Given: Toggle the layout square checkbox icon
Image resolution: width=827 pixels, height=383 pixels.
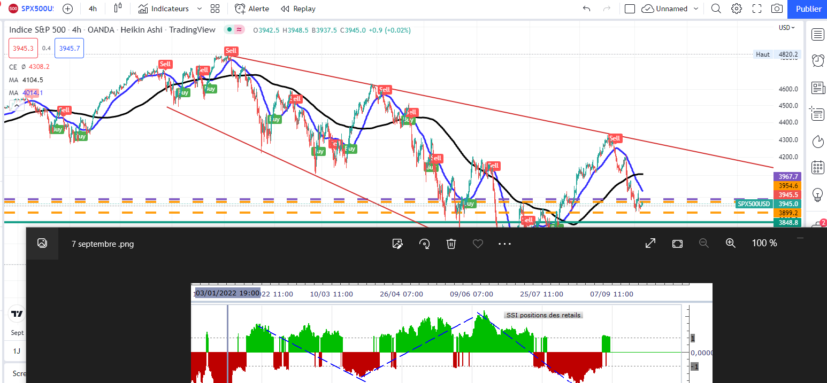Looking at the screenshot, I should pos(630,9).
